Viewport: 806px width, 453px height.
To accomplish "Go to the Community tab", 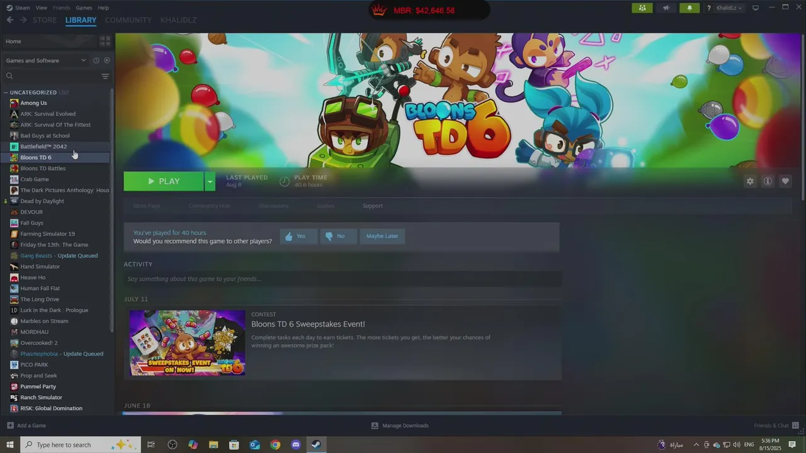I will (x=128, y=20).
